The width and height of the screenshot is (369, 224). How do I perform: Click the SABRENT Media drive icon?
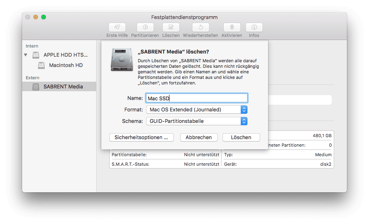coord(36,86)
